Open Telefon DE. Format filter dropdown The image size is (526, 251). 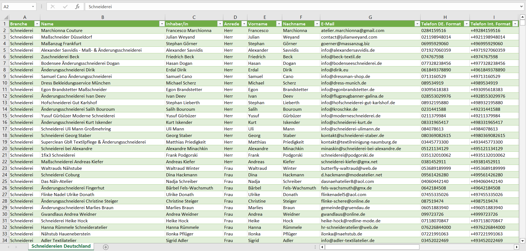click(466, 24)
